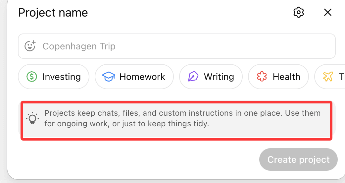Click the green dollar Investing icon
Viewport: 345px width, 183px height.
tap(32, 77)
